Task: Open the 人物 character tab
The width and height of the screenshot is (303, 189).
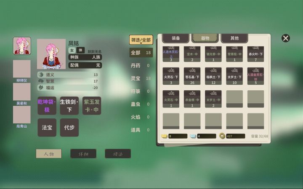Action: 49,154
